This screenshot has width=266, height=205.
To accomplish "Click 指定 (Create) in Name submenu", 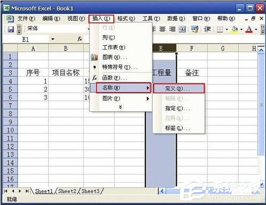I will pyautogui.click(x=179, y=108).
